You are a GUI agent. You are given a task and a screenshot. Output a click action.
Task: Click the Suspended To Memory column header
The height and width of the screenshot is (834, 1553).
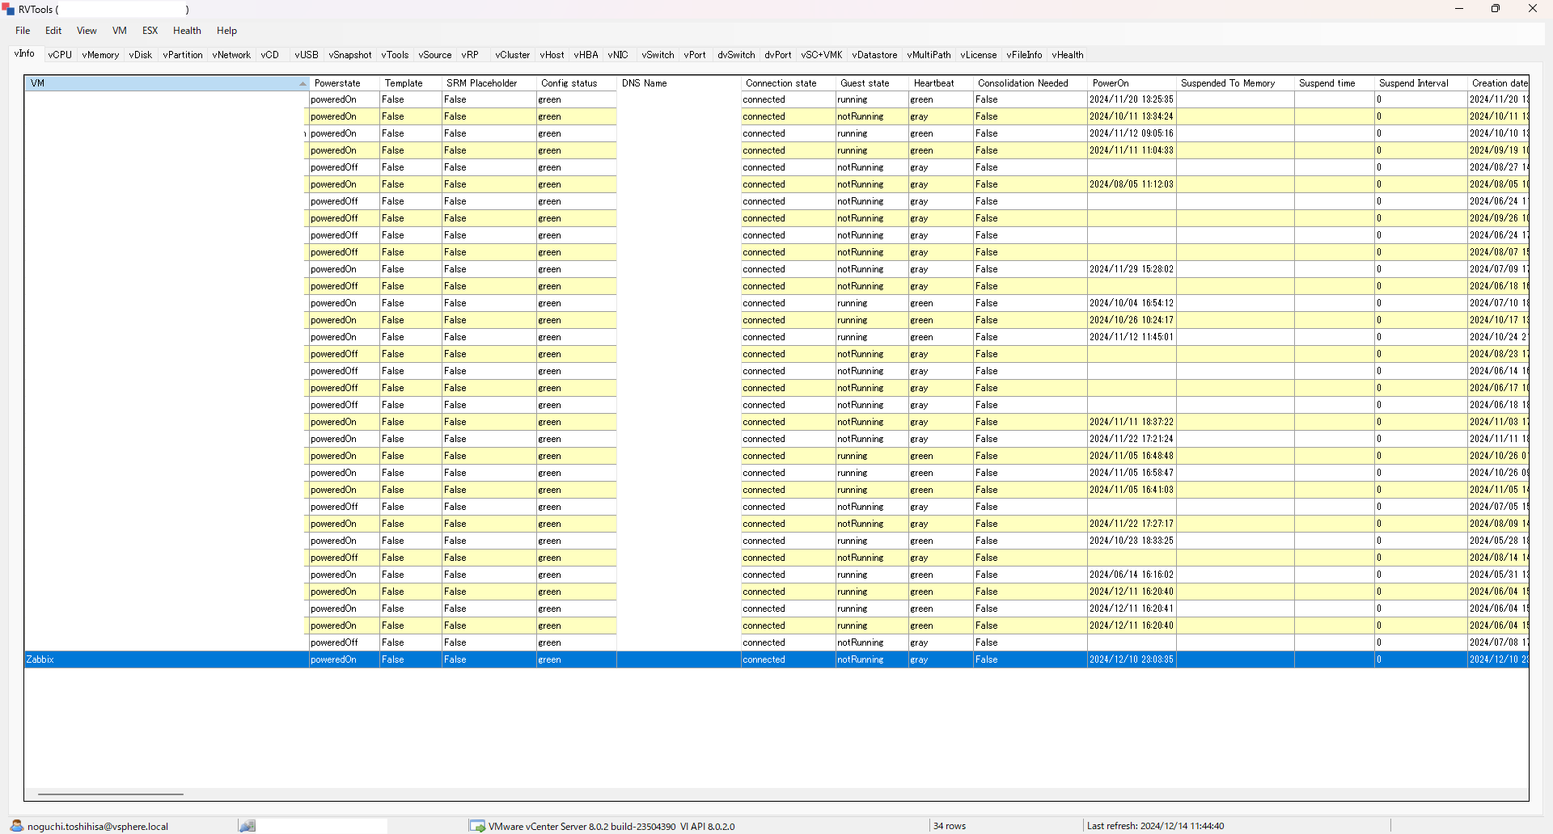coord(1235,83)
